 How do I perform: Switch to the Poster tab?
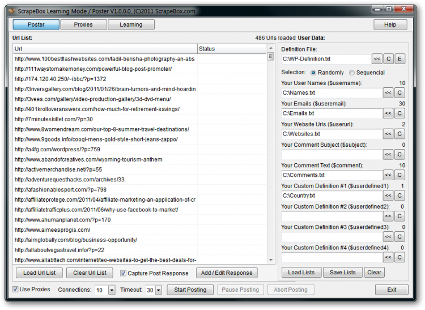coord(36,25)
